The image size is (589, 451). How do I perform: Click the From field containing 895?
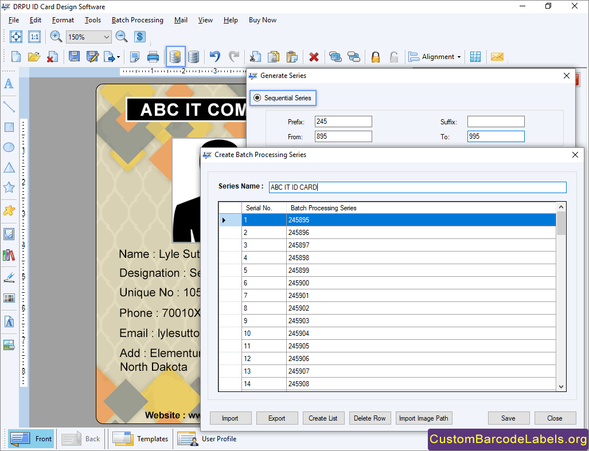[344, 136]
